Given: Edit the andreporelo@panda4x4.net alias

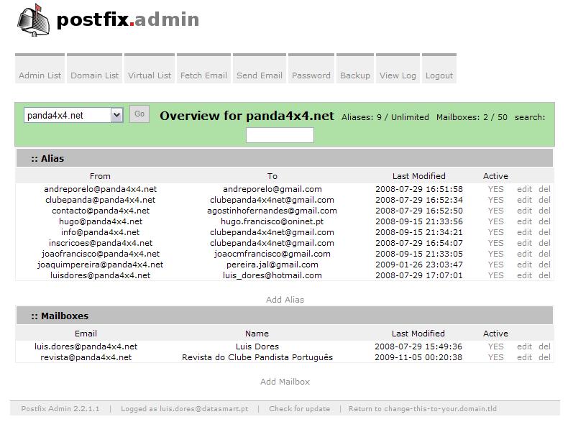Looking at the screenshot, I should point(524,189).
